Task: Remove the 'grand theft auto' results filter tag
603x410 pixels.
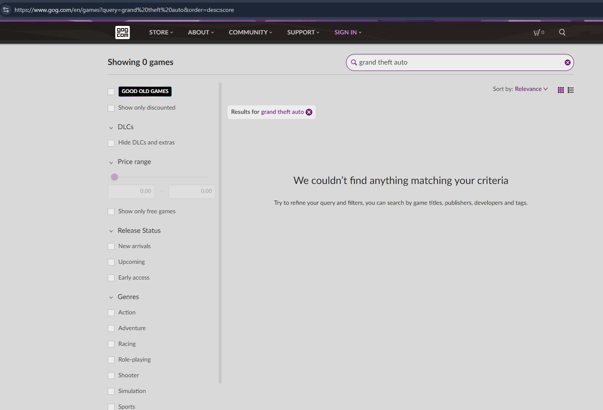Action: pos(309,112)
